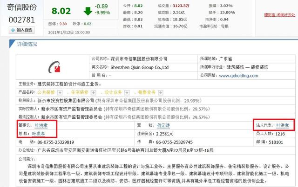298x187 pixels.
Task: Open the 销售业务 product link
Action: (147, 92)
